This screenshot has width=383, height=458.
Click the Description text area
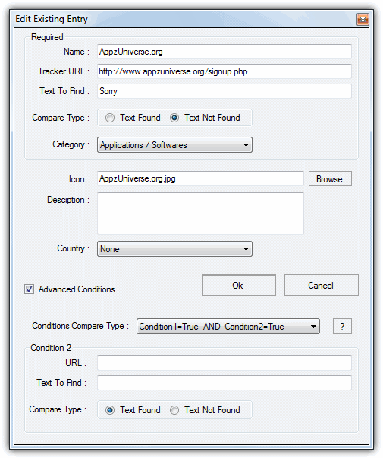(x=200, y=213)
